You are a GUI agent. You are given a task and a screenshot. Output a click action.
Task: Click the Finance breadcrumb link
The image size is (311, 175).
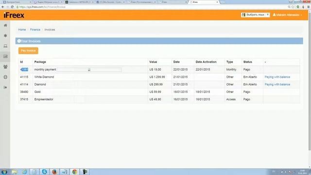coord(35,30)
